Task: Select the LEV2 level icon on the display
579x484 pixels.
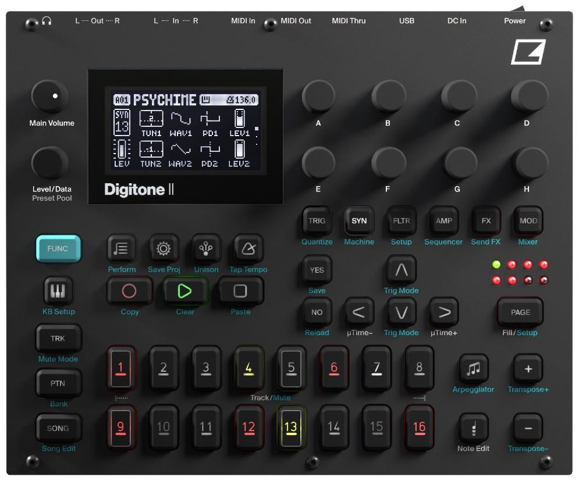Action: (240, 149)
